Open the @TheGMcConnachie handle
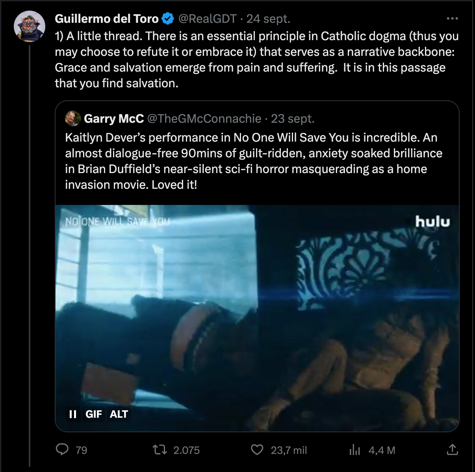 tap(204, 118)
